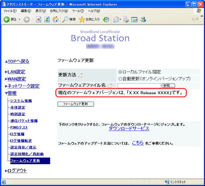Open the ログ情報転送 page
This screenshot has height=186, width=205.
pyautogui.click(x=21, y=141)
